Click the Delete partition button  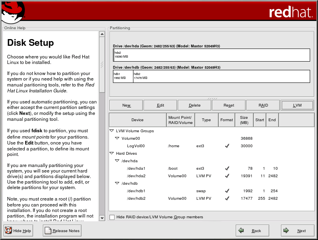click(x=194, y=105)
